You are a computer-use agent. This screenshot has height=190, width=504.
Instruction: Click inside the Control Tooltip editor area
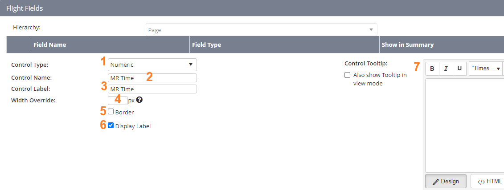click(x=463, y=125)
